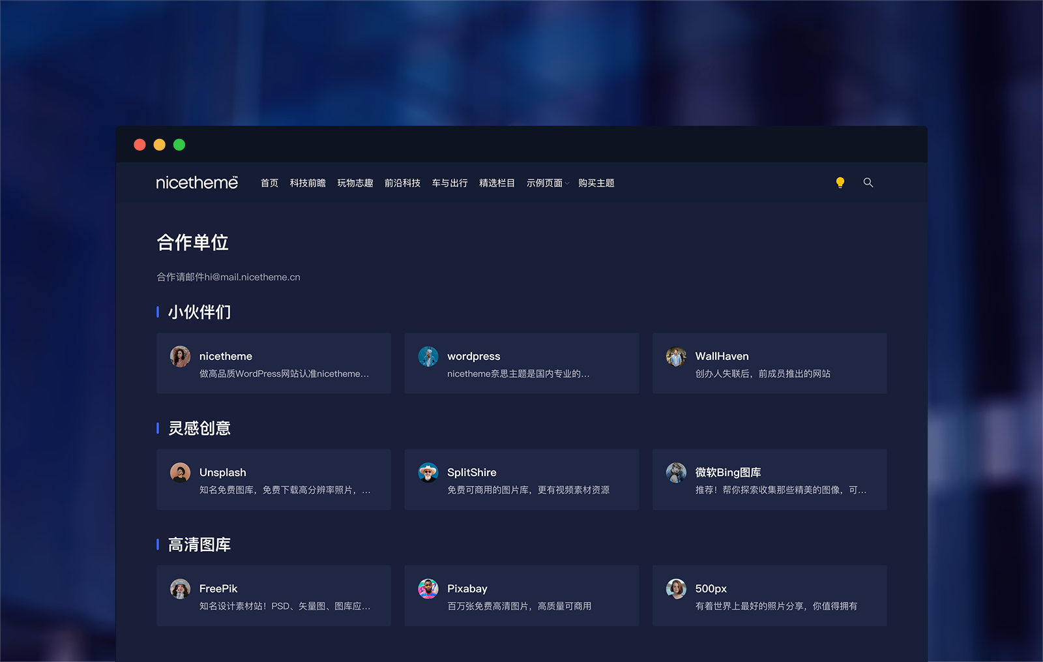Screen dimensions: 1043x662
Task: Click the 购买主题 link
Action: tap(596, 183)
